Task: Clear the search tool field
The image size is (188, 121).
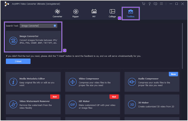Action: click(x=55, y=26)
